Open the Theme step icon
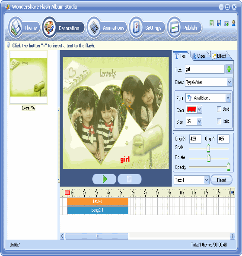Screen dimensions: 242x256 [x=16, y=27]
